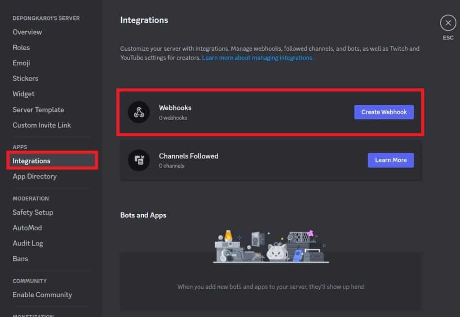Image resolution: width=460 pixels, height=317 pixels.
Task: Click the Integrations page heading
Action: click(x=144, y=20)
